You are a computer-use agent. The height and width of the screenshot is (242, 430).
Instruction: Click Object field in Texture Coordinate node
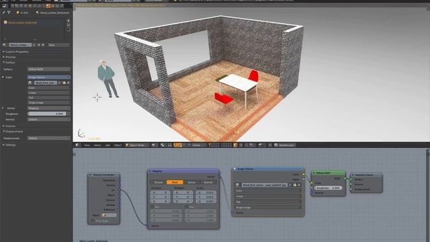109,215
